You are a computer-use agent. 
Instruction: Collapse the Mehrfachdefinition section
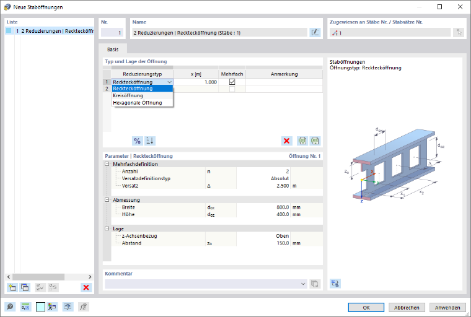(107, 164)
